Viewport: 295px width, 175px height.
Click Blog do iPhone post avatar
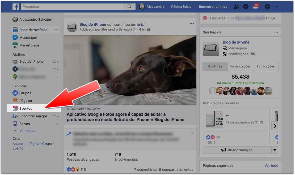pos(72,27)
